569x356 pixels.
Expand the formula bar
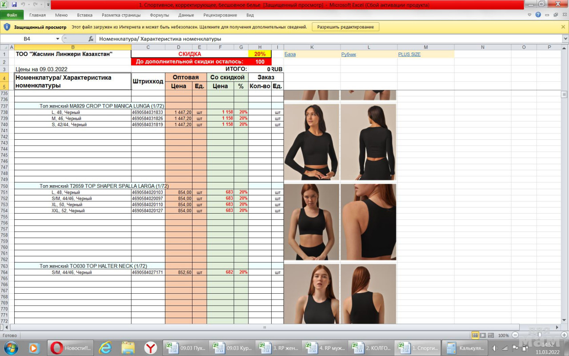[565, 39]
